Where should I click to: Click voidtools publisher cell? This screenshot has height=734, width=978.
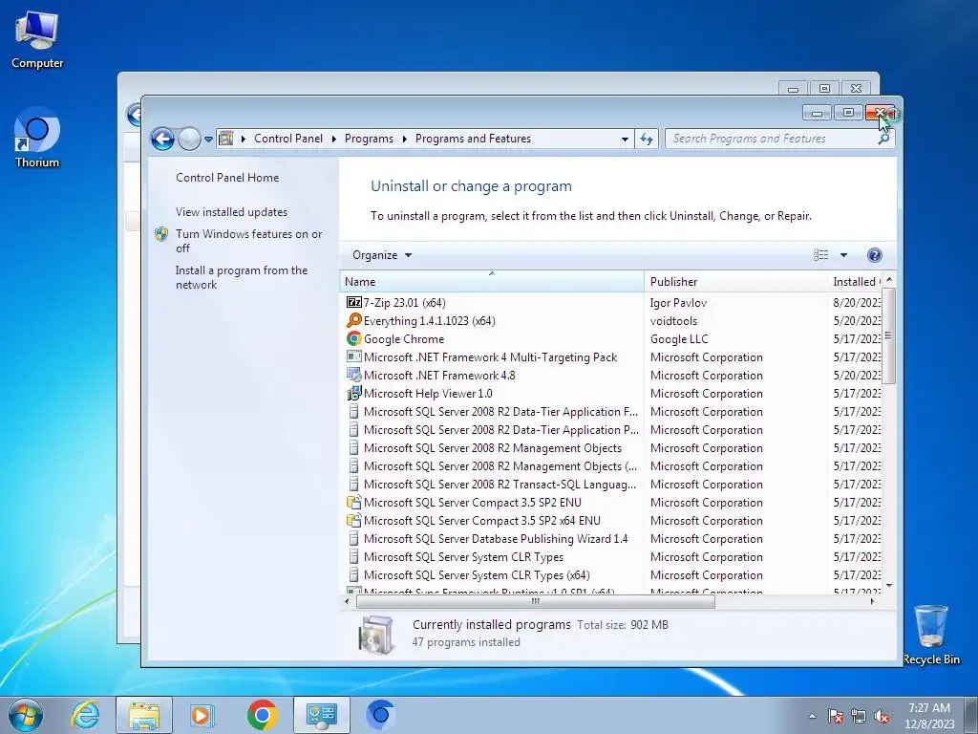(x=673, y=320)
